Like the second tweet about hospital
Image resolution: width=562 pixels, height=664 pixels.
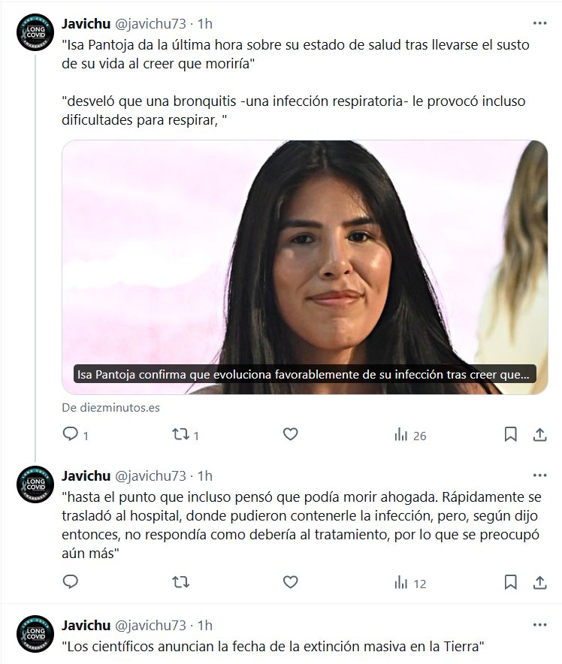click(x=291, y=582)
